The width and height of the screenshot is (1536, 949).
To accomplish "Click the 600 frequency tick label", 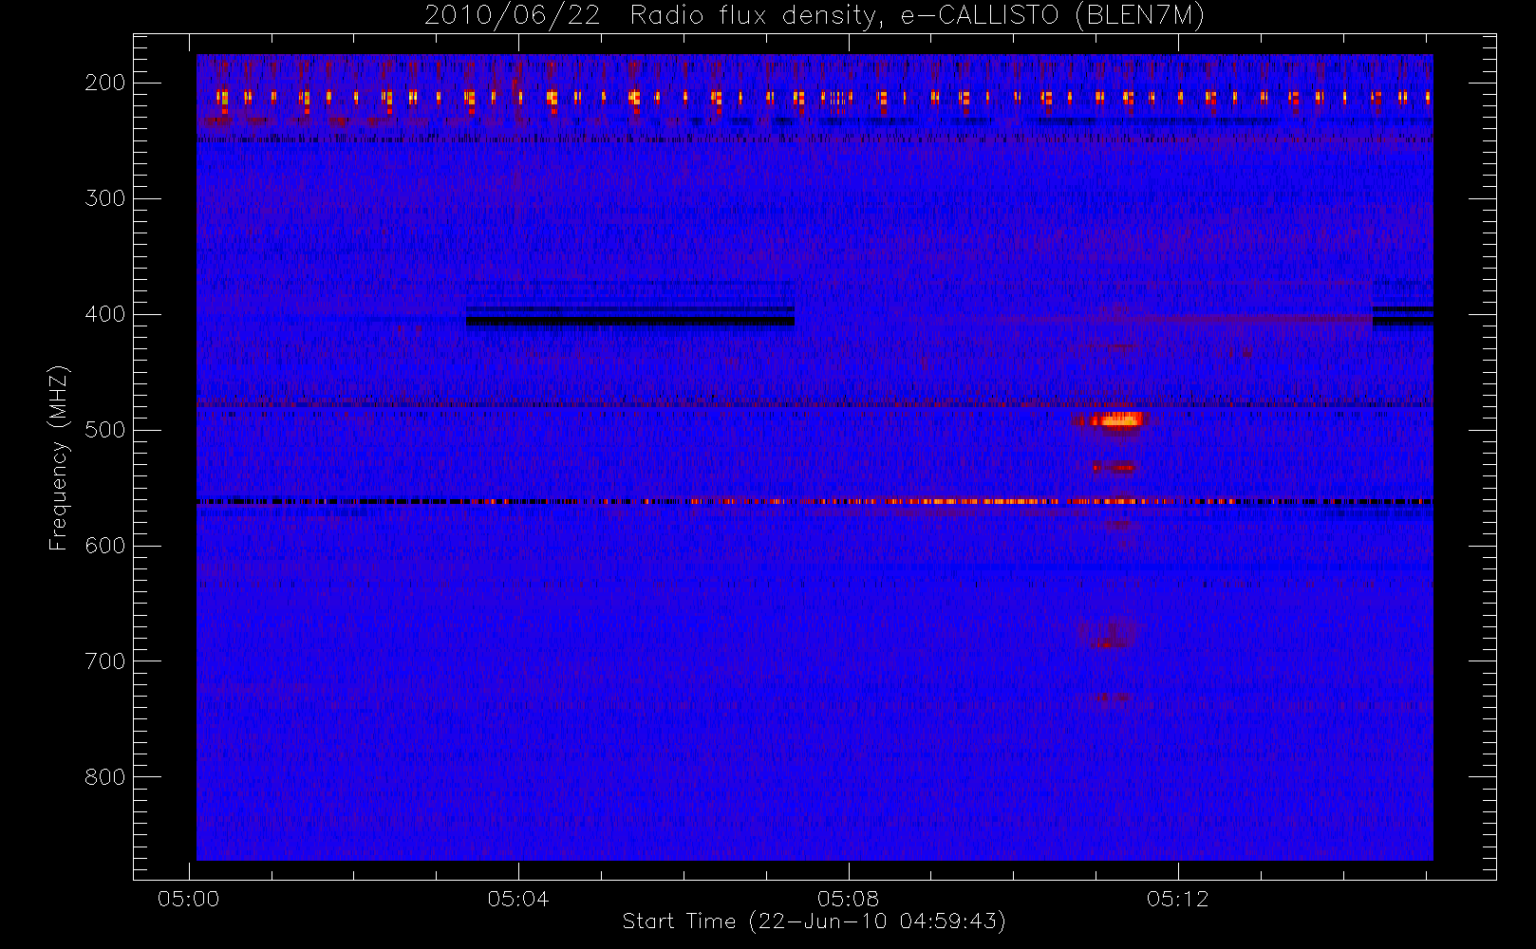I will [104, 546].
